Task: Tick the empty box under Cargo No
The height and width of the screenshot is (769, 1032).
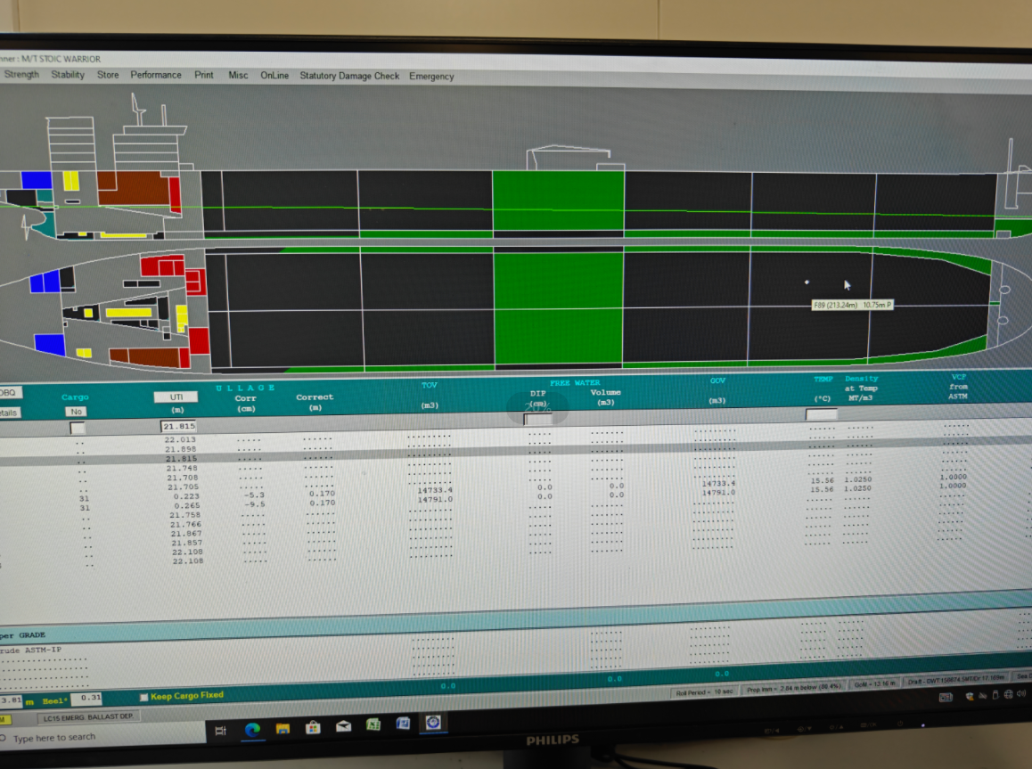Action: (x=78, y=428)
